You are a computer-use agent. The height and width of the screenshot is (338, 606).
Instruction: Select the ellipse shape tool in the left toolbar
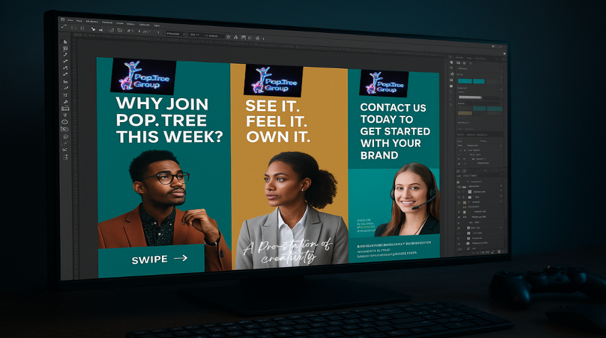pyautogui.click(x=65, y=122)
